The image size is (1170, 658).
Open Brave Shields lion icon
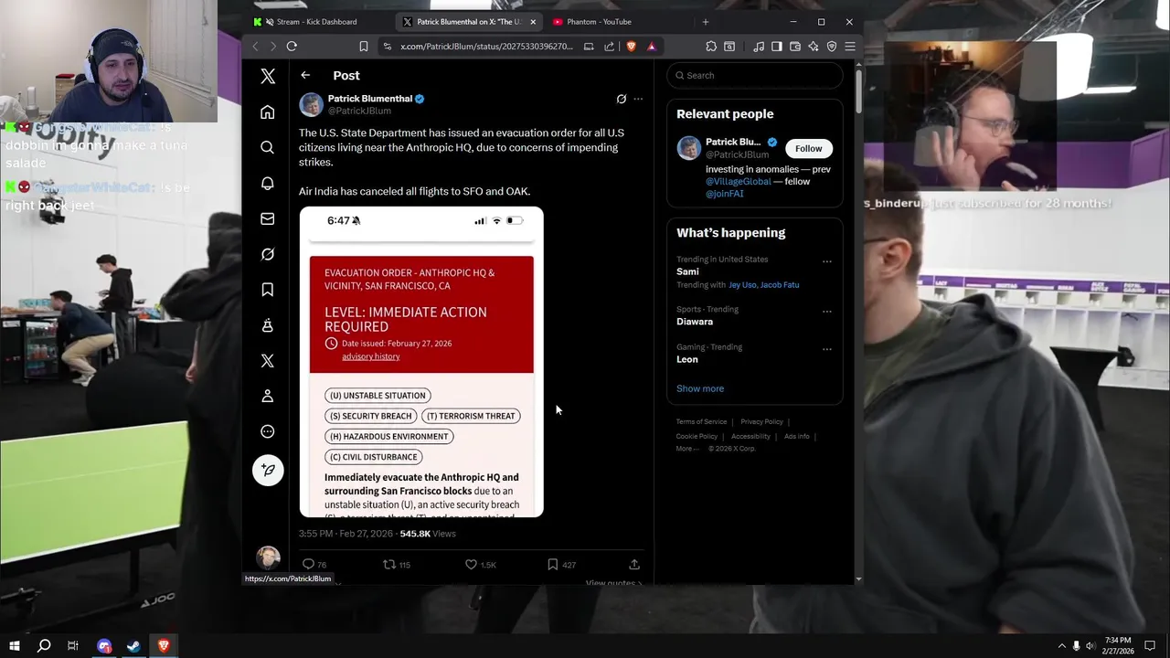(x=631, y=47)
